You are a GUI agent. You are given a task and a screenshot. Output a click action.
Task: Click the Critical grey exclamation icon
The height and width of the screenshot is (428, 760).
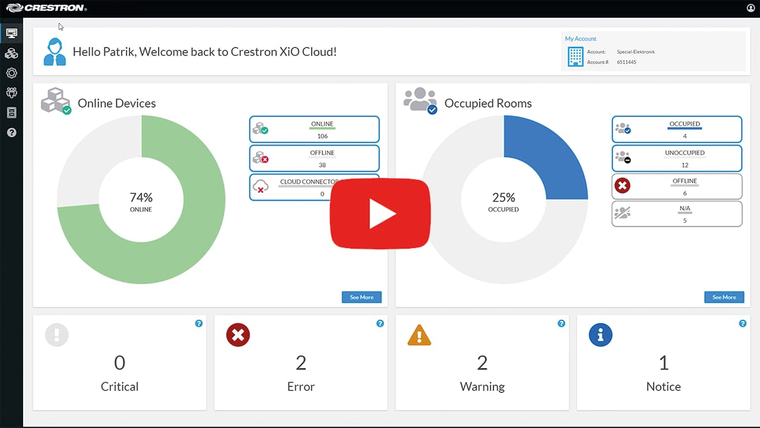click(56, 335)
